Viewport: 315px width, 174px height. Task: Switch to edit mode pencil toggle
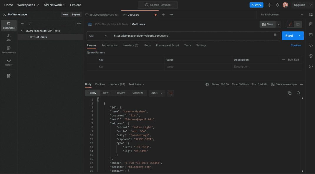tap(291, 24)
